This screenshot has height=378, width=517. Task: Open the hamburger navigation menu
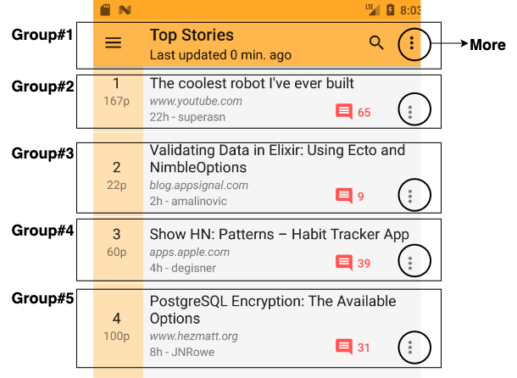[113, 43]
